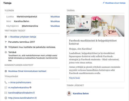Open Muokkaa Omat kiinnostuksen kohteet link
This screenshot has height=101, width=129.
point(27,71)
